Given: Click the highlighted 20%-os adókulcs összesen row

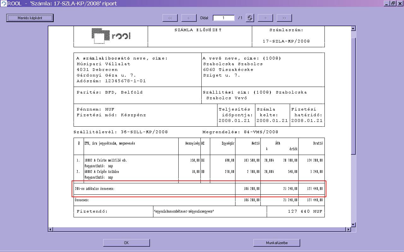Looking at the screenshot, I should click(199, 189).
